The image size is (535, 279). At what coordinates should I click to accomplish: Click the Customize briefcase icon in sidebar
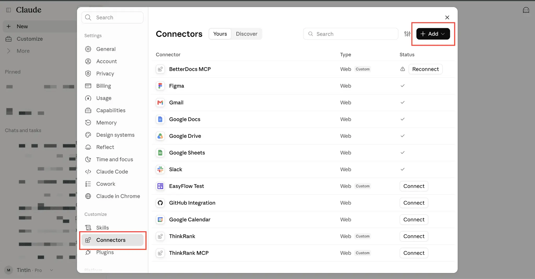point(9,39)
